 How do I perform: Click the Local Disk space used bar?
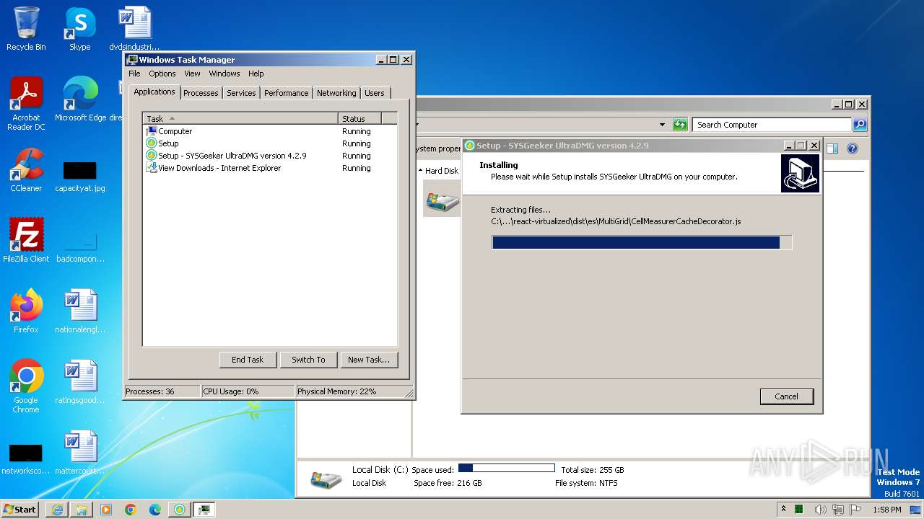[x=507, y=469]
